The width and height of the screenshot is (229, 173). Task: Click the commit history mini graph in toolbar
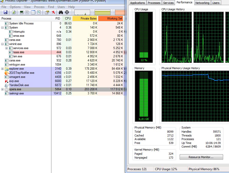click(103, 12)
